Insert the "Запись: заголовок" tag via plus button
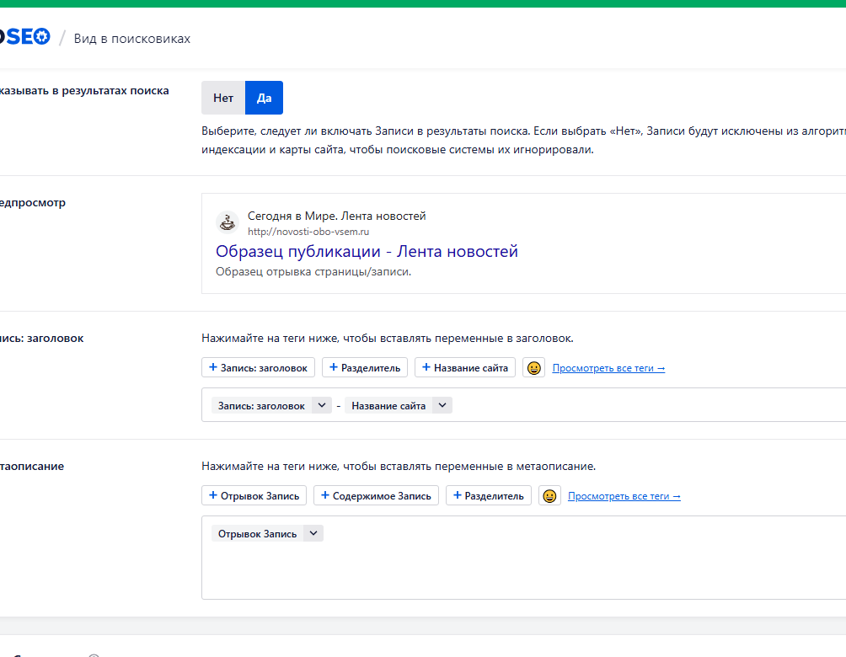This screenshot has width=846, height=657. click(259, 368)
